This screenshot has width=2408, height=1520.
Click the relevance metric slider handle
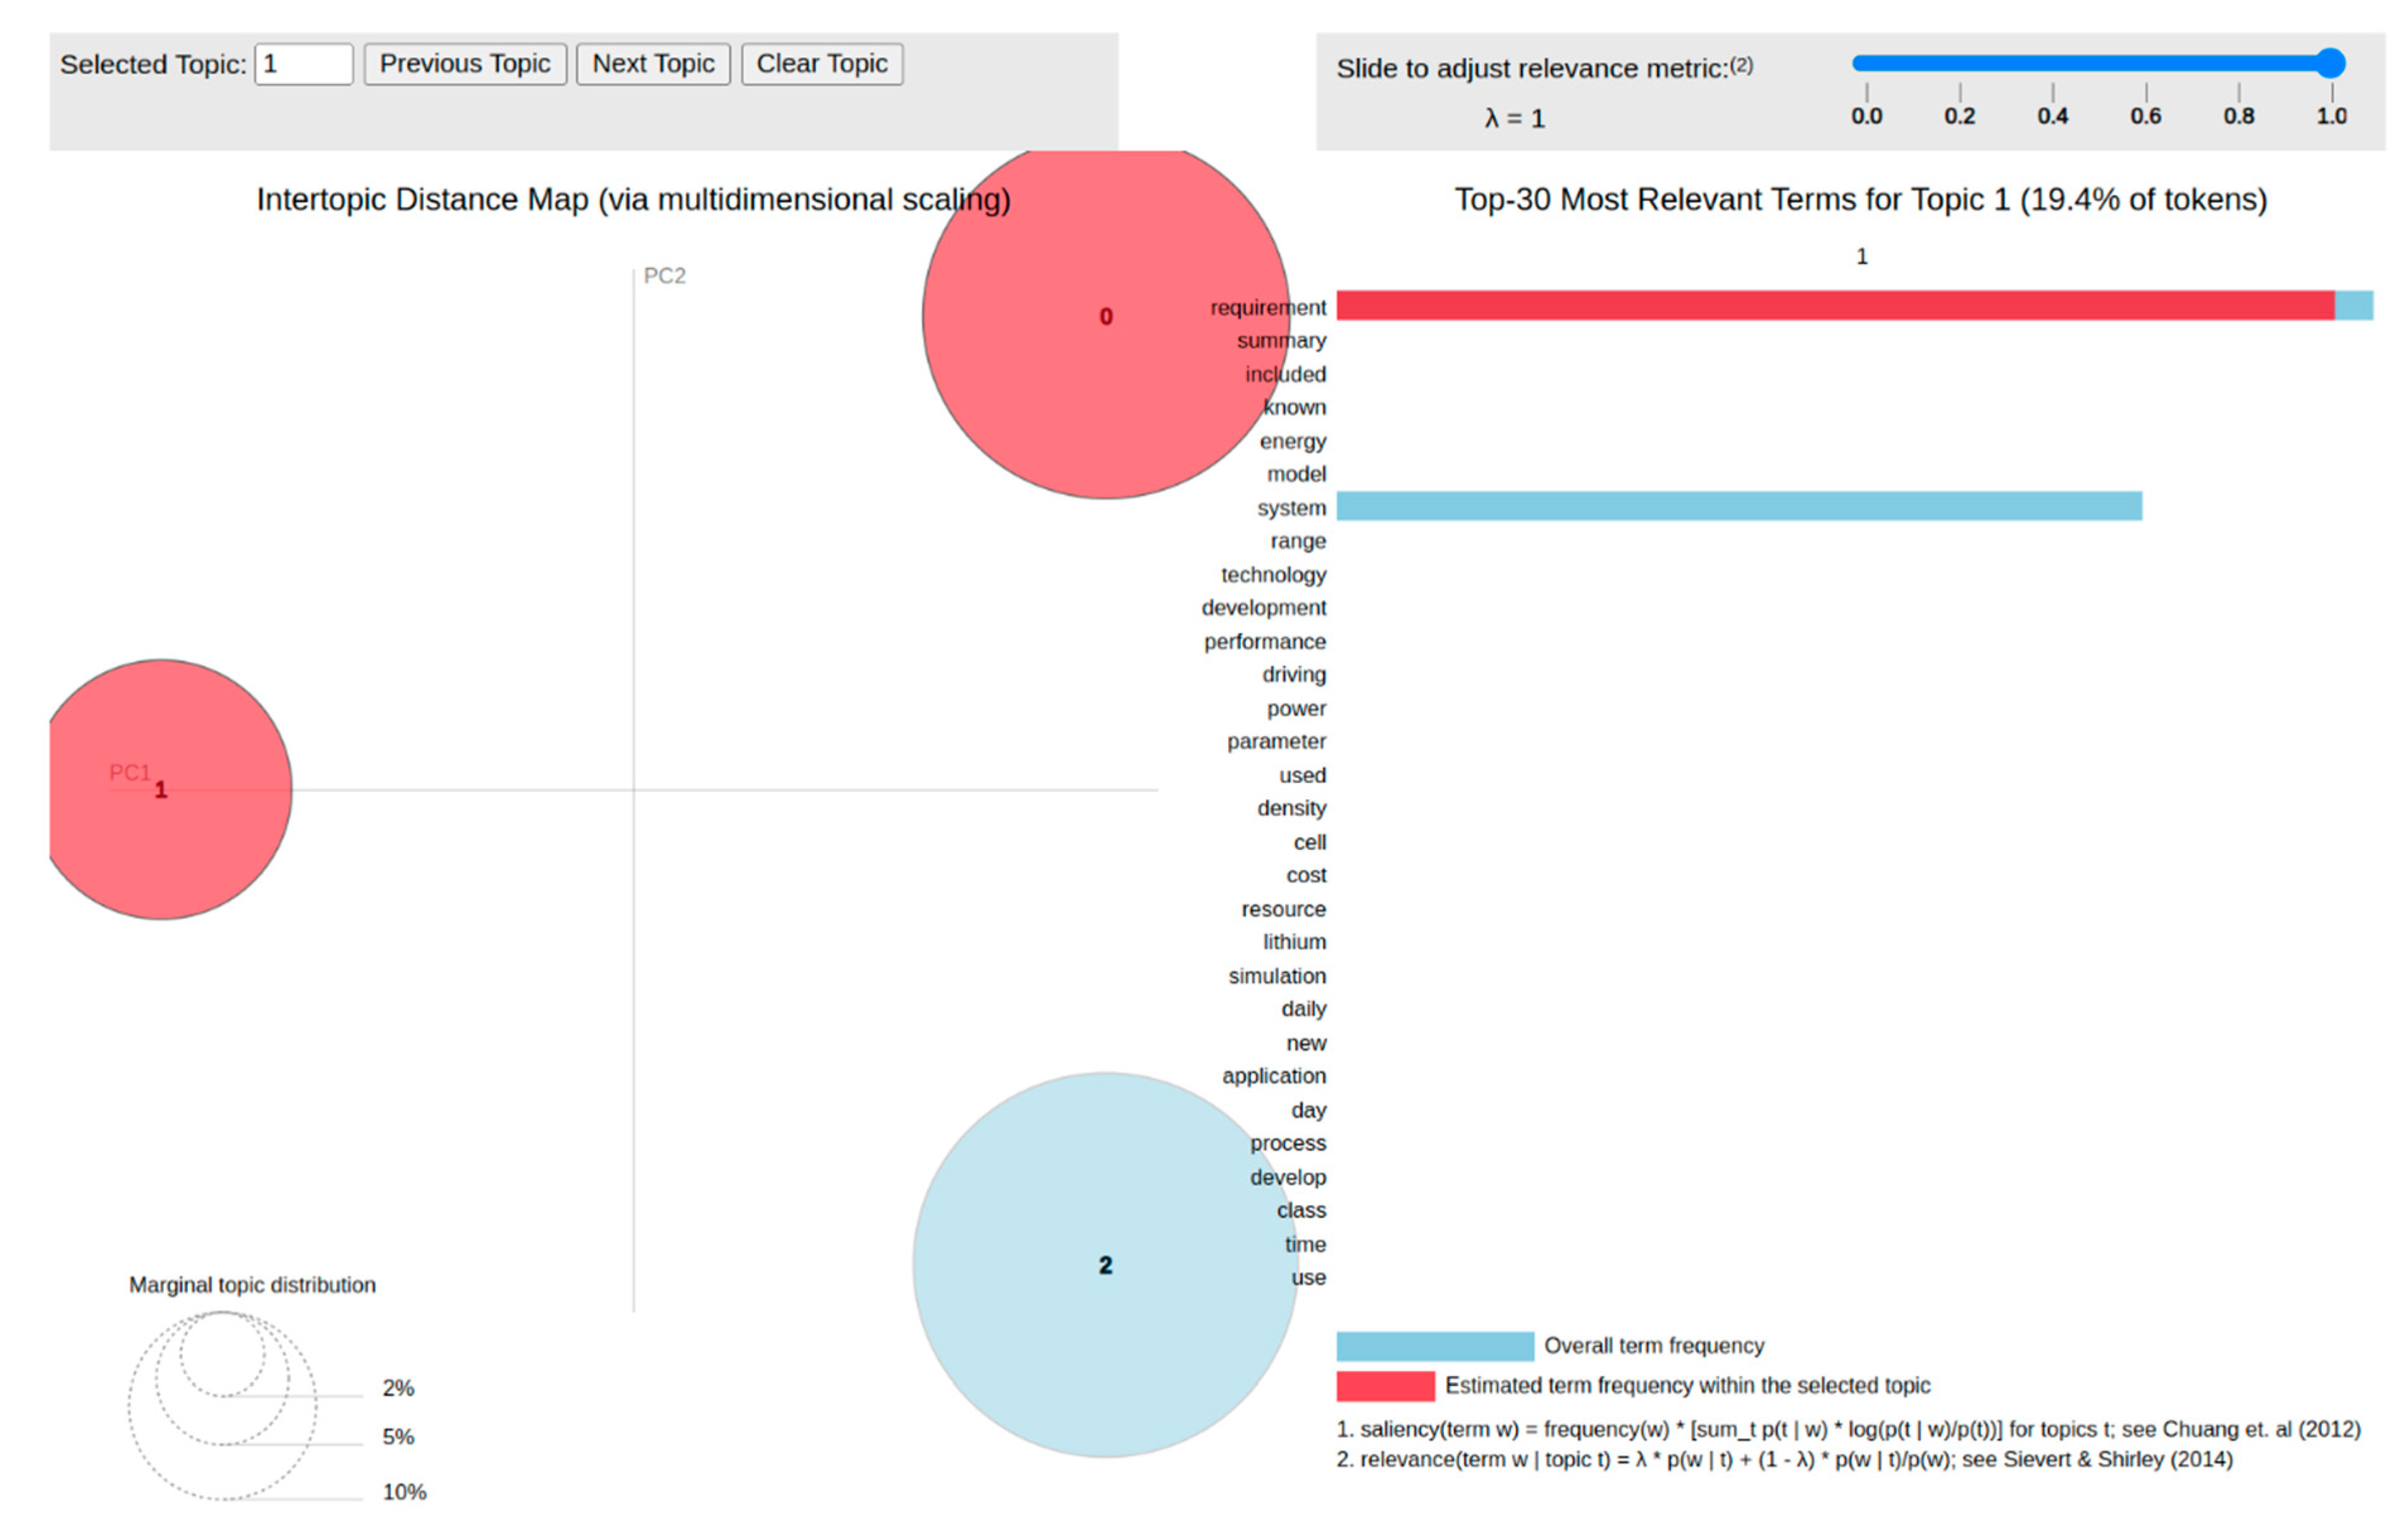pyautogui.click(x=2330, y=63)
